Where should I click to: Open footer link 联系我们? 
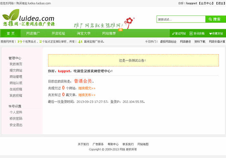(128, 144)
